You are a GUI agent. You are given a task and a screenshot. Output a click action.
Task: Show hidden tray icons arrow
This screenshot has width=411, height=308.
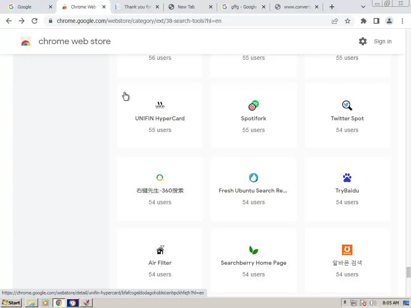345,302
